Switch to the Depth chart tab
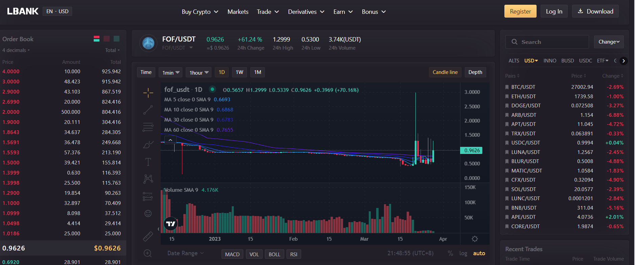 coord(475,72)
